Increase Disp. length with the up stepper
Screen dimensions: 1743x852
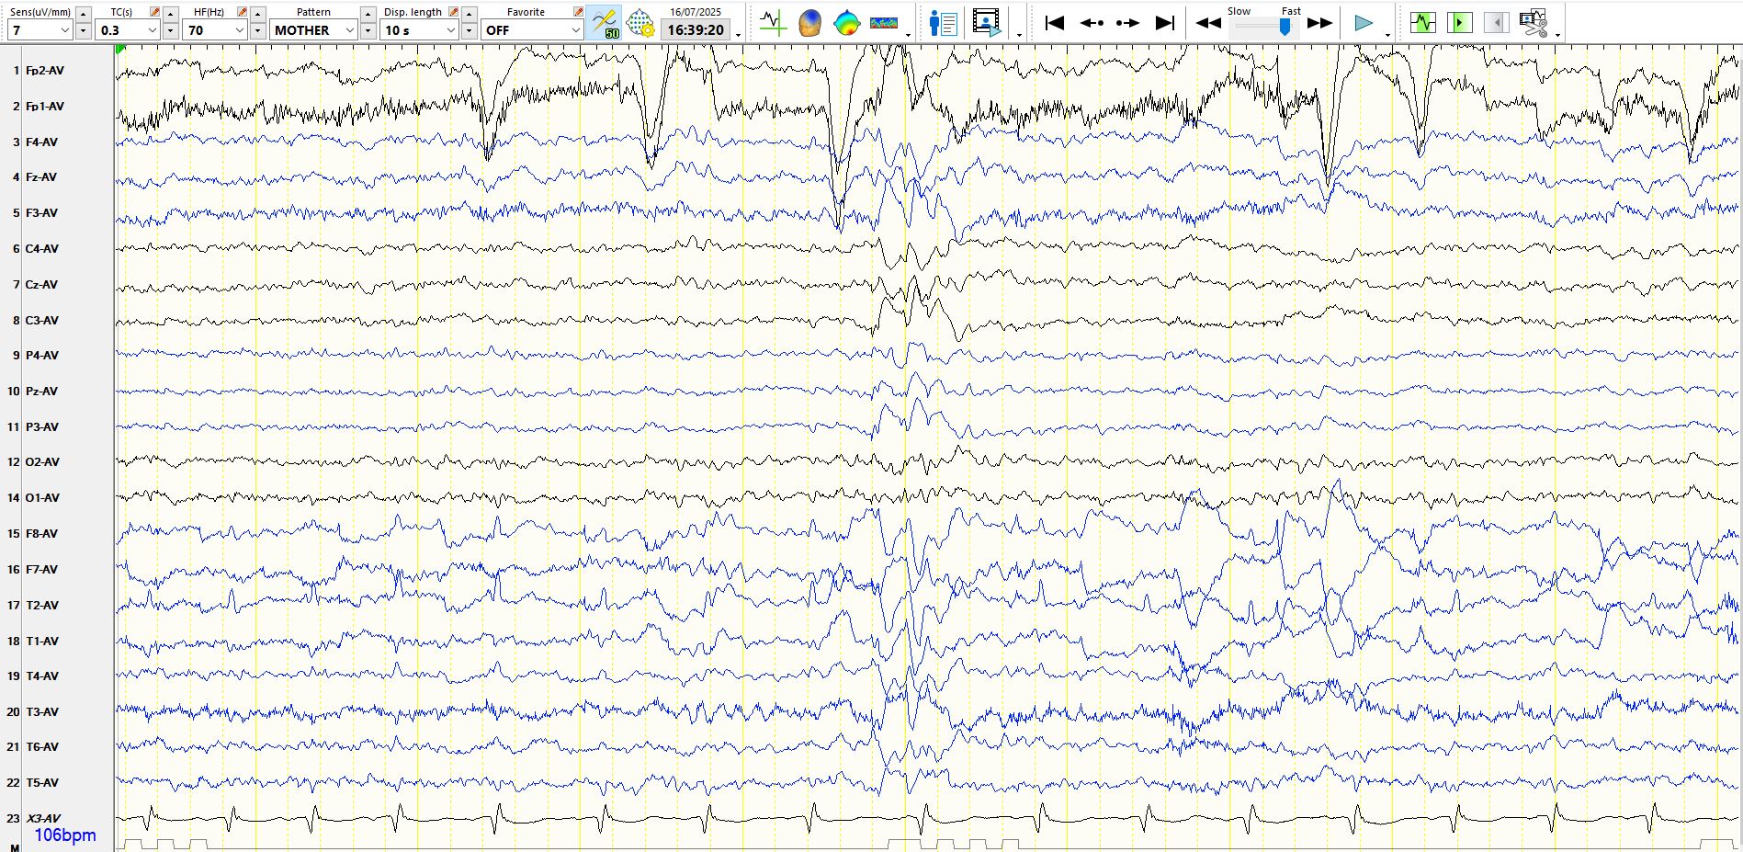[470, 14]
